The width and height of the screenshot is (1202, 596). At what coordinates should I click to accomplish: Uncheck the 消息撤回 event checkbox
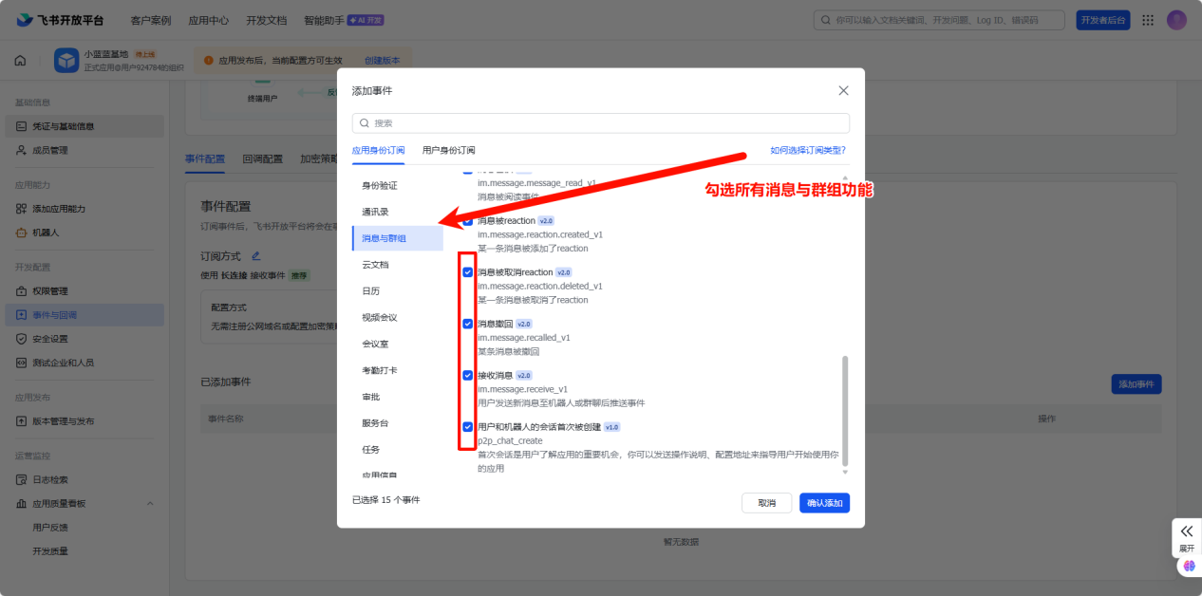tap(467, 324)
